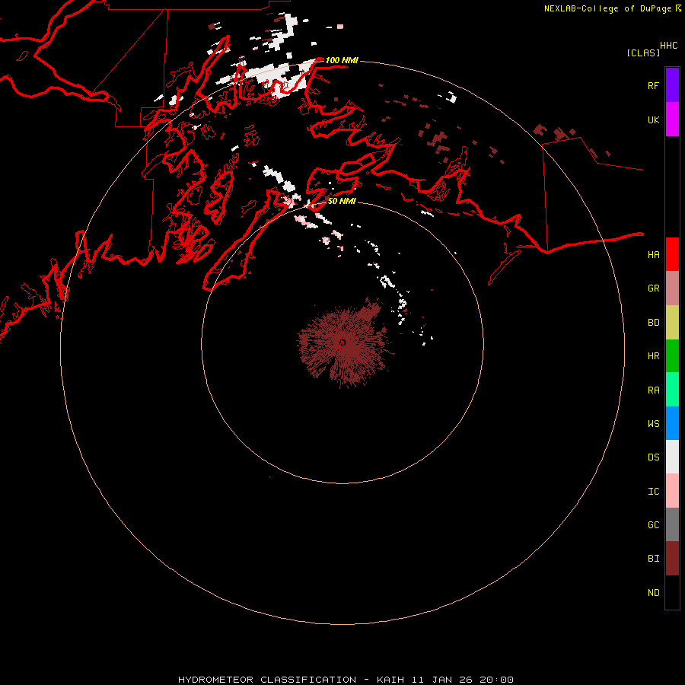Click the RA legend label
The image size is (685, 685).
point(653,390)
